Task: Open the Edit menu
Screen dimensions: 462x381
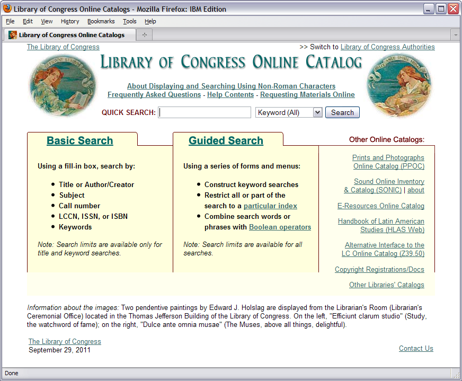Action: click(x=28, y=21)
